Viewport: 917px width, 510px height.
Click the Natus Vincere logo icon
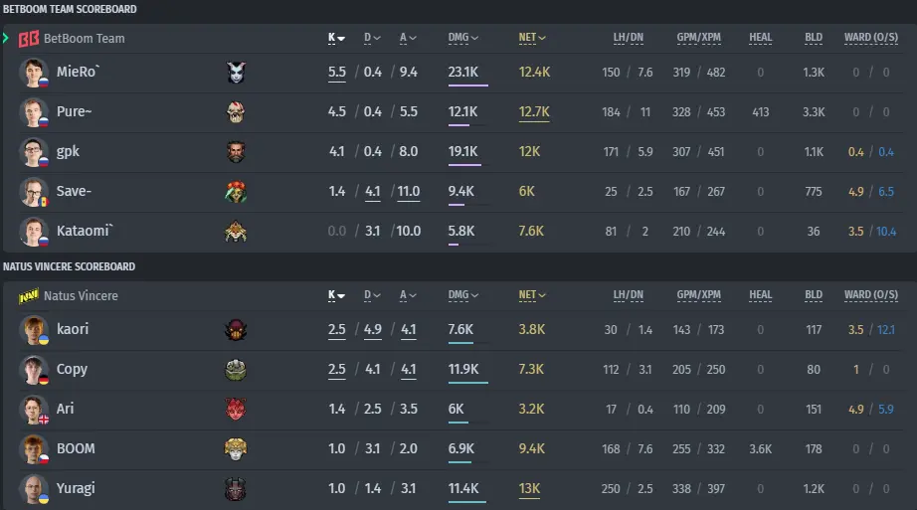pyautogui.click(x=29, y=296)
